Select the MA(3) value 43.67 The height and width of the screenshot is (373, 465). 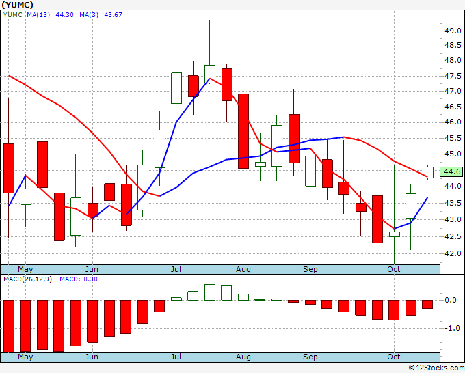tap(113, 15)
